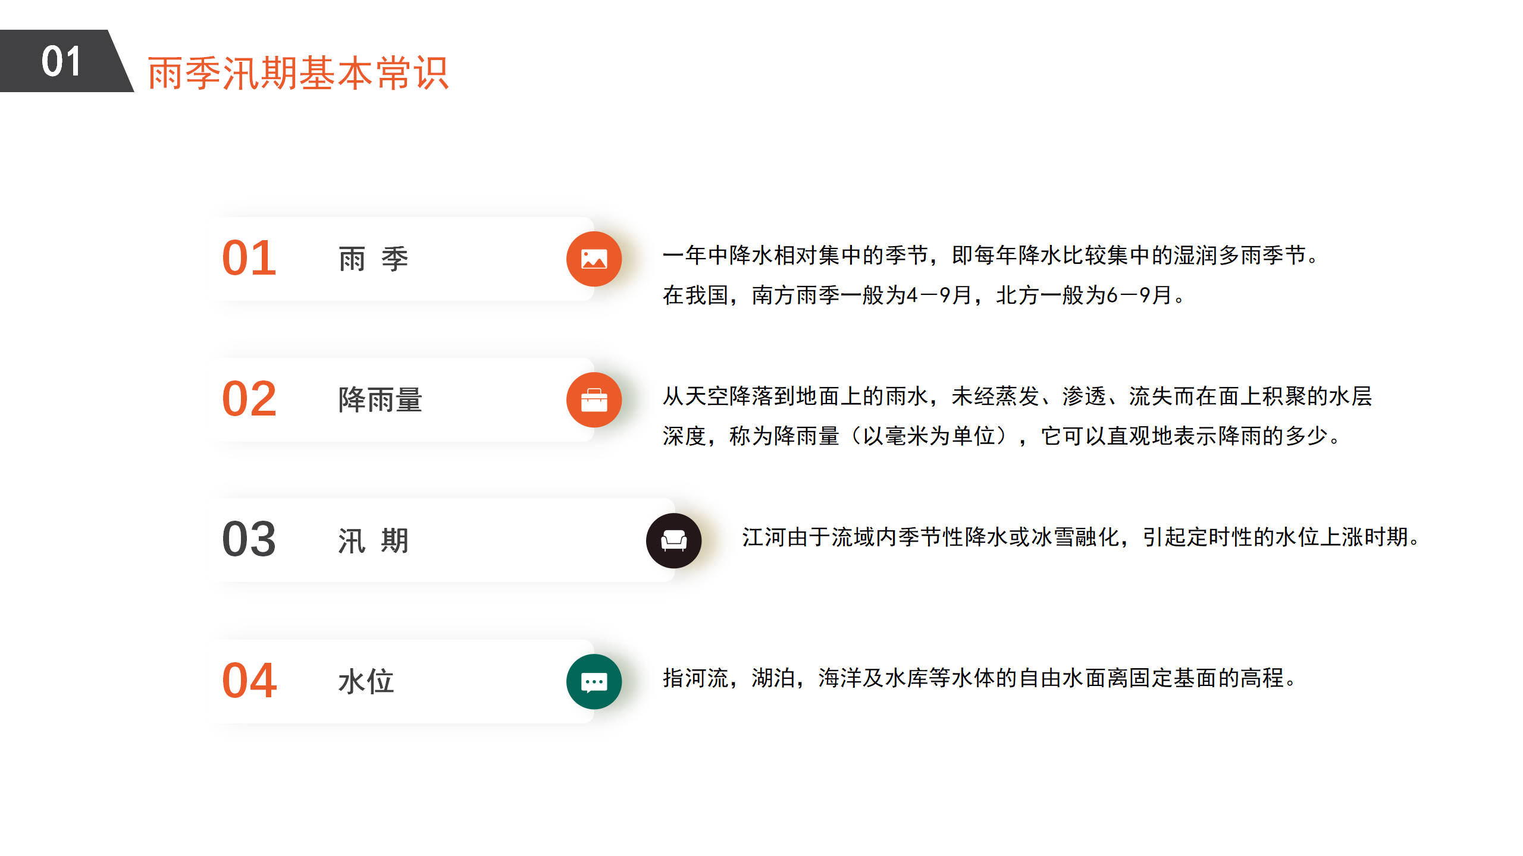Screen dimensions: 1523x856
Task: Click the 汛 期 label text
Action: tap(374, 541)
